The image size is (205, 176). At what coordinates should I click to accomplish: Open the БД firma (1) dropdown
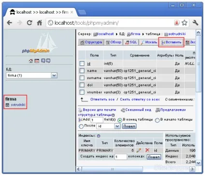coord(32,76)
